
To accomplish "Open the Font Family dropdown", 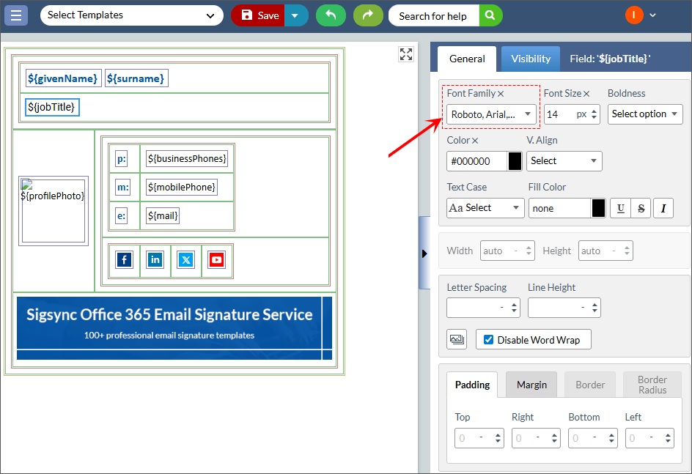I will tap(492, 114).
